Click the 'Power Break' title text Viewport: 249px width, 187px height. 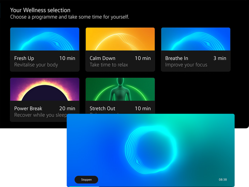(x=28, y=108)
